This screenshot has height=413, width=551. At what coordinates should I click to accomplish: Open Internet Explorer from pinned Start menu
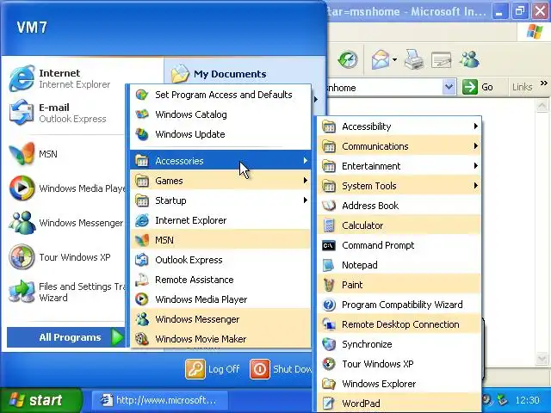coord(66,78)
